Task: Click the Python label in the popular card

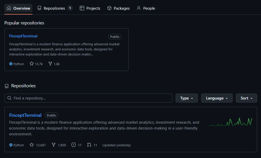Action: click(19, 64)
